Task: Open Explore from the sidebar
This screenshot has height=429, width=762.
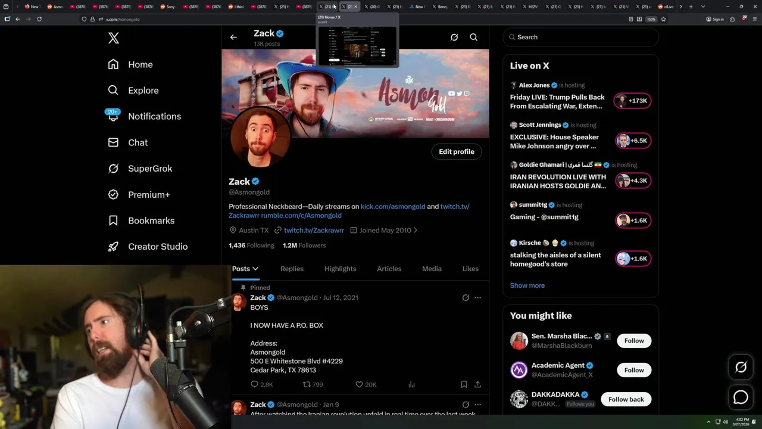Action: click(133, 91)
